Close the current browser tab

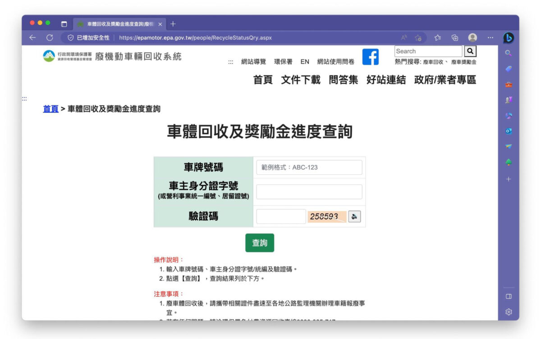[x=160, y=24]
